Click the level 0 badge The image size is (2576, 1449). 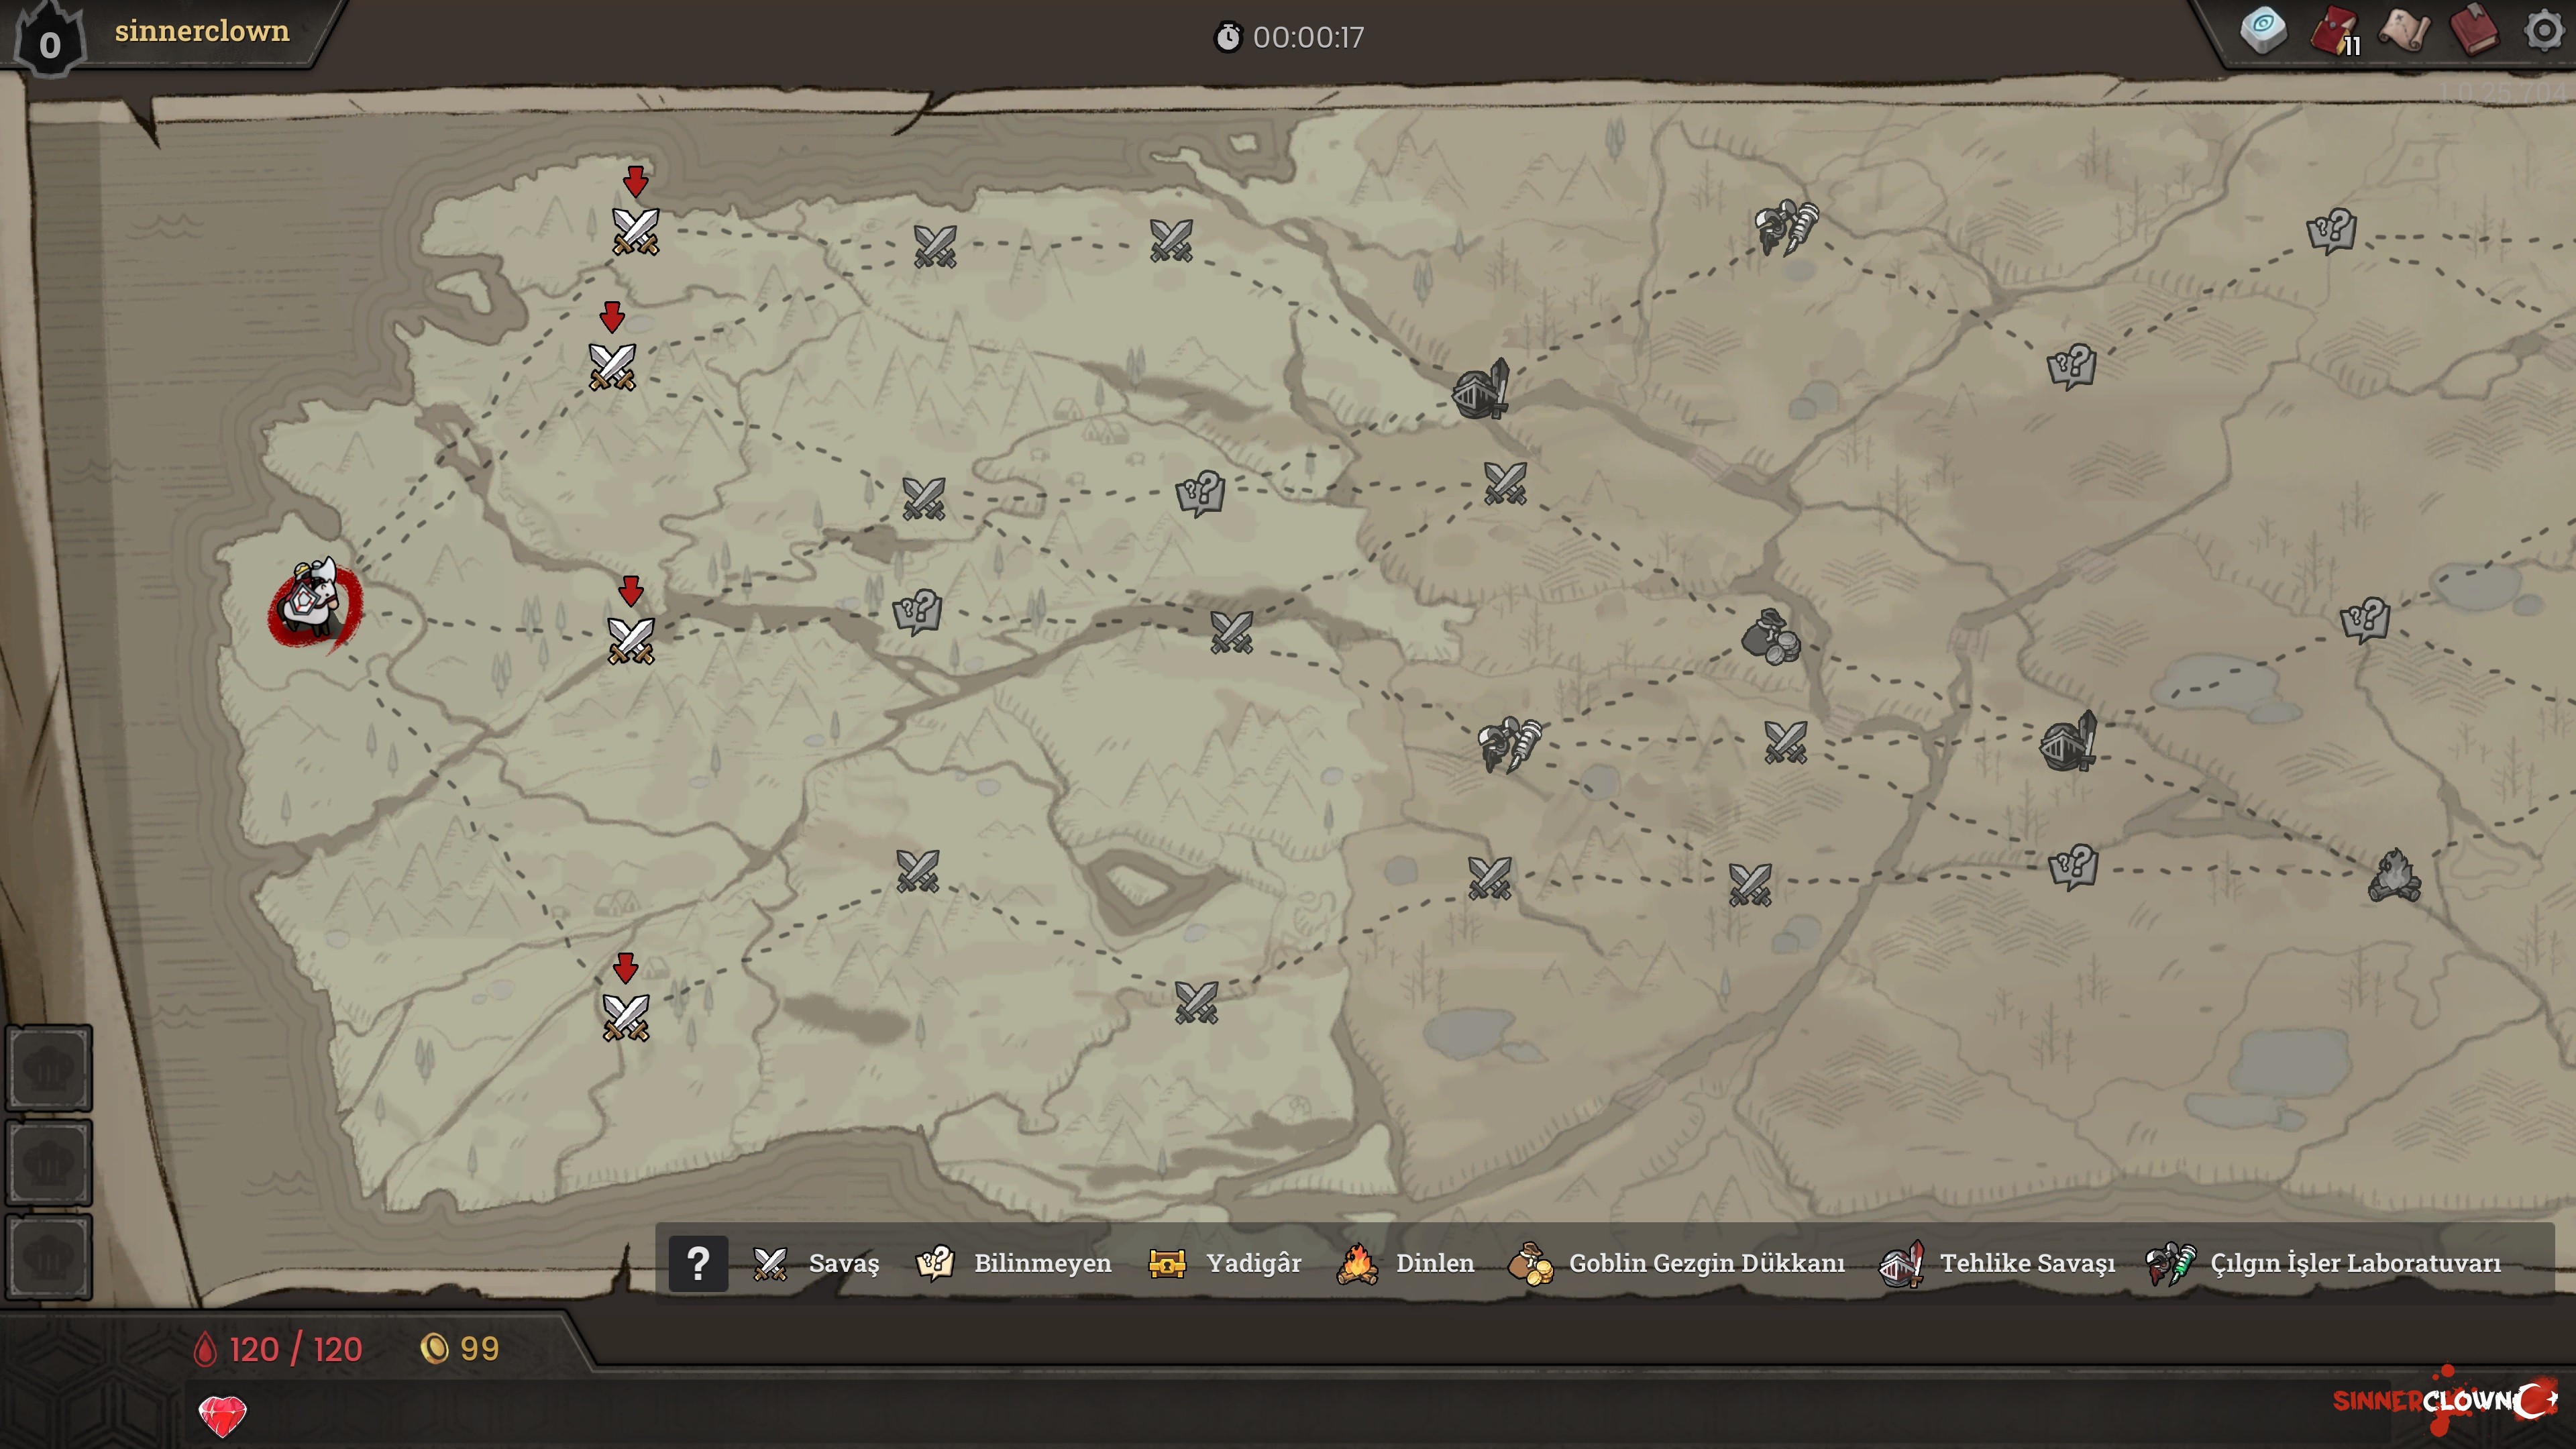point(49,44)
